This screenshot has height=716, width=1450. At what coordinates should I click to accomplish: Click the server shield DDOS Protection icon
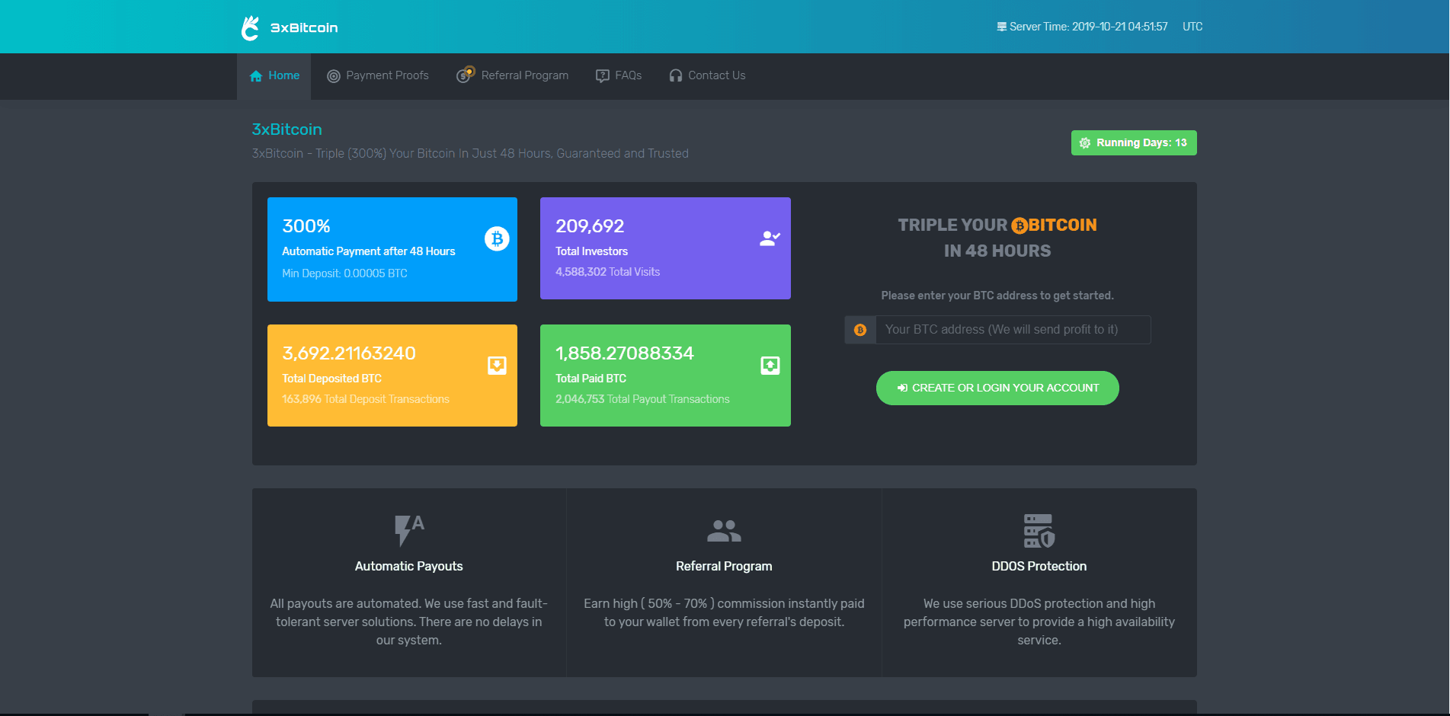(x=1039, y=530)
